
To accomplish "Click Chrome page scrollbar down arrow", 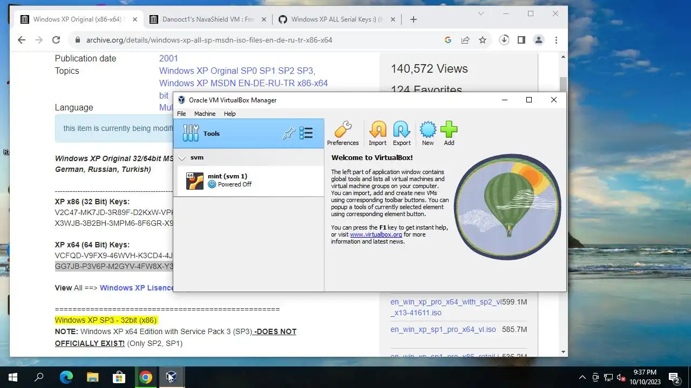I will (x=564, y=352).
